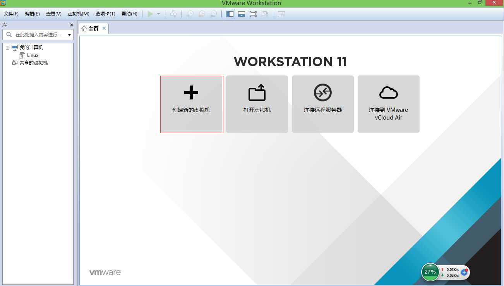
Task: Close the 主页 tab
Action: pos(104,29)
